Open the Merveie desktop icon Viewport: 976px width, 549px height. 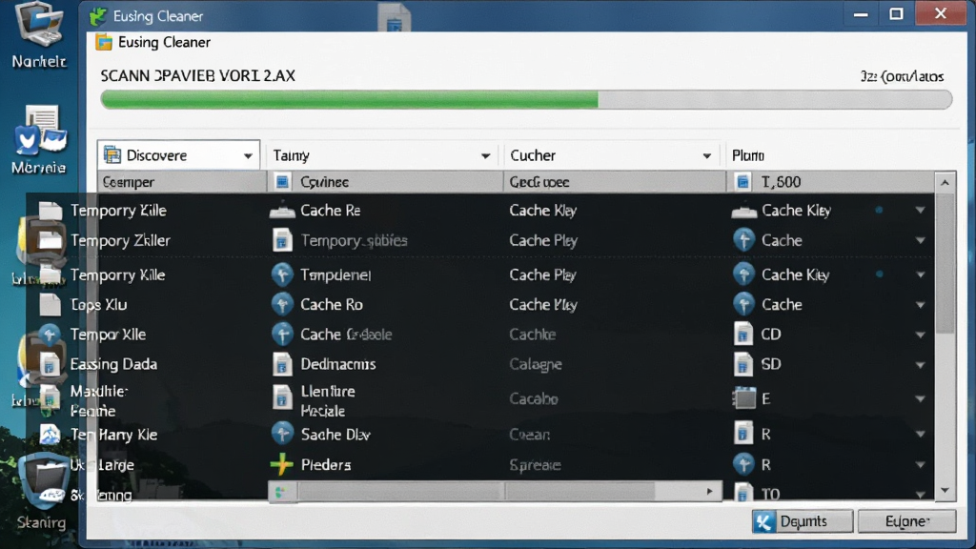click(38, 140)
